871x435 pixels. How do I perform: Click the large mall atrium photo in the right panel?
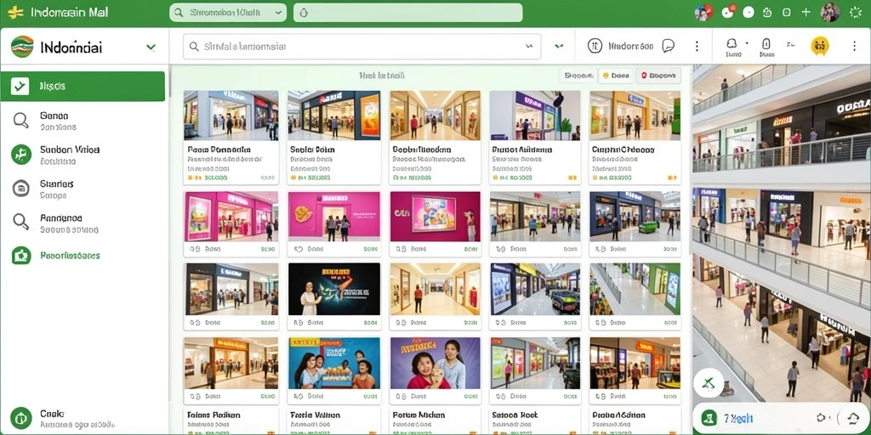tap(782, 233)
